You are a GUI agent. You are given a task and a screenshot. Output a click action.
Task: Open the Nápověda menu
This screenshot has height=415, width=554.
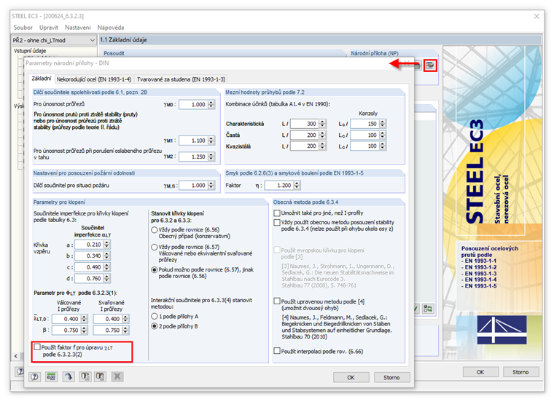111,28
